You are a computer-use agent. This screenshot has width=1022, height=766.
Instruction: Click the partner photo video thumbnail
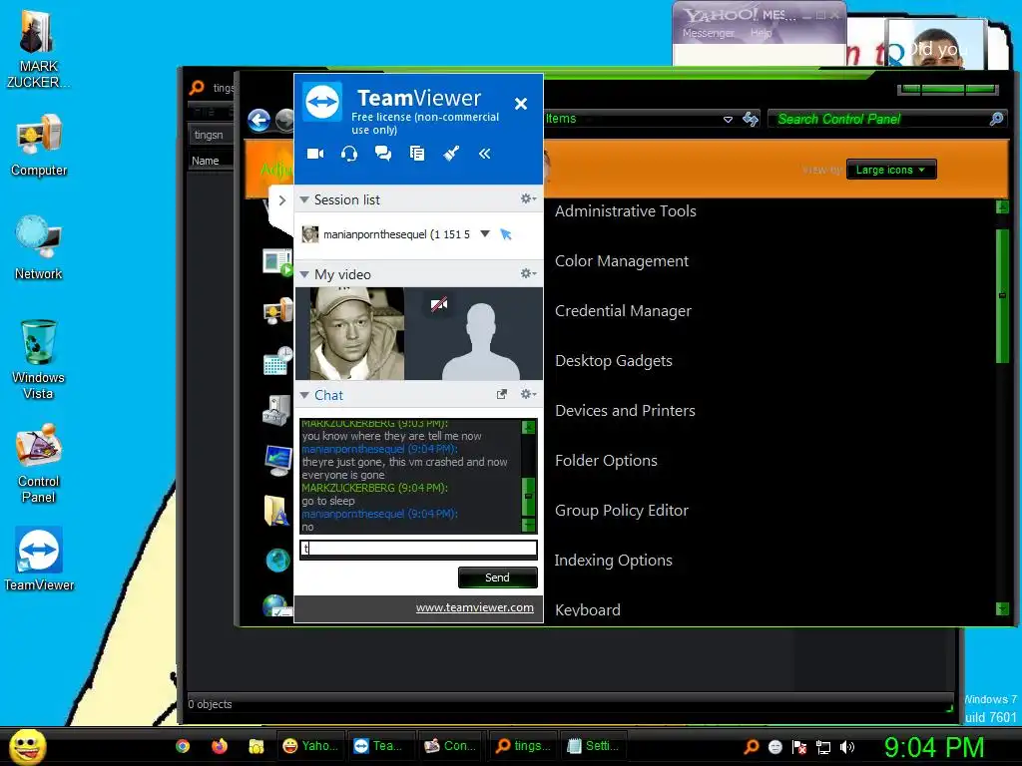point(356,333)
